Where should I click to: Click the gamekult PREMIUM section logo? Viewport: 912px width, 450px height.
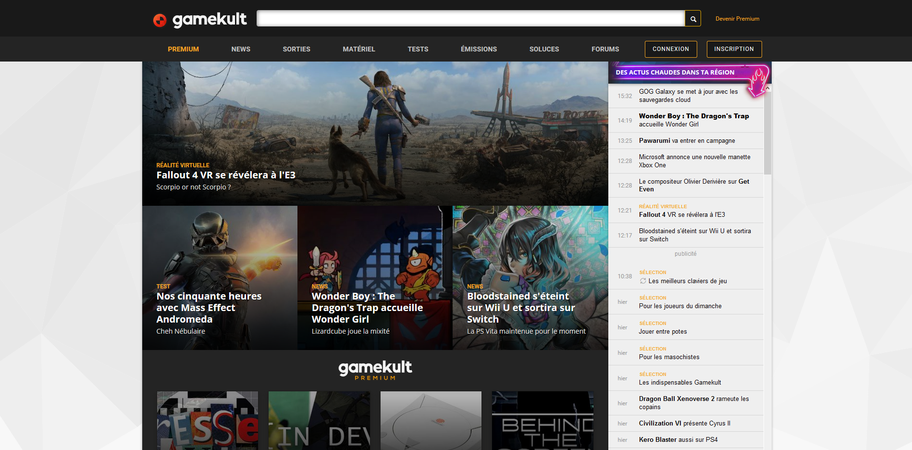pos(375,370)
